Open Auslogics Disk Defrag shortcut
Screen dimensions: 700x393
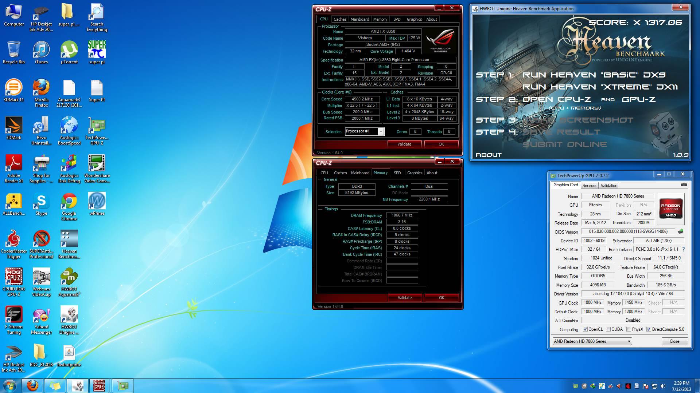(69, 169)
